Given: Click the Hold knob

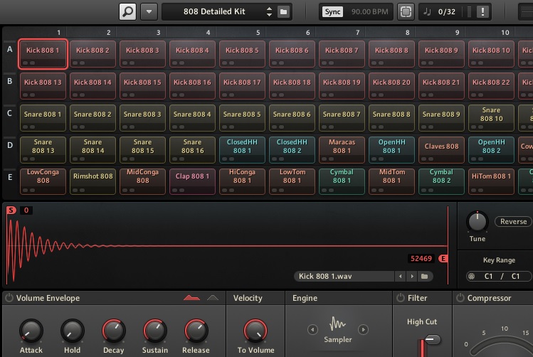Looking at the screenshot, I should coord(72,331).
